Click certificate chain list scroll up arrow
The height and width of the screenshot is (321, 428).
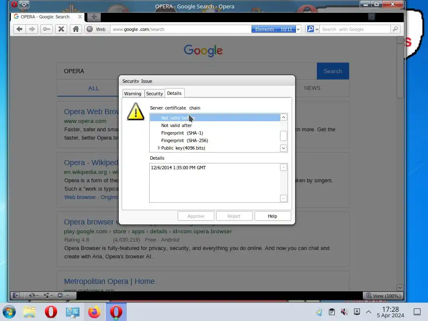[x=284, y=117]
